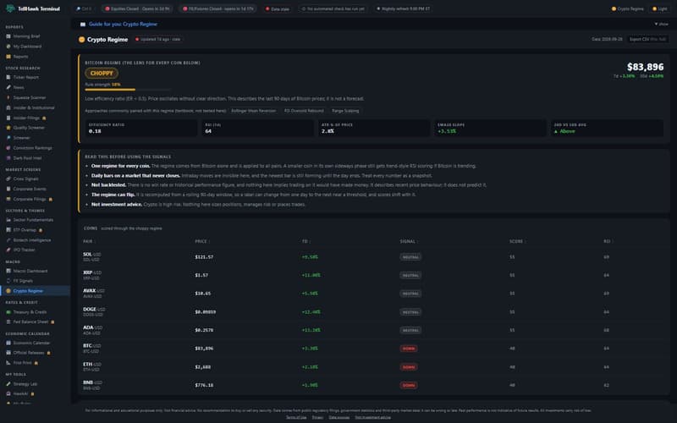
Task: Launch the Squeeze Scanner
Action: pos(29,97)
